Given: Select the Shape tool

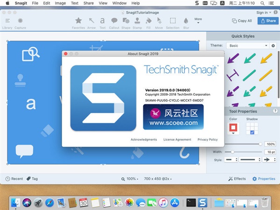Looking at the screenshot, I should pos(126,23).
